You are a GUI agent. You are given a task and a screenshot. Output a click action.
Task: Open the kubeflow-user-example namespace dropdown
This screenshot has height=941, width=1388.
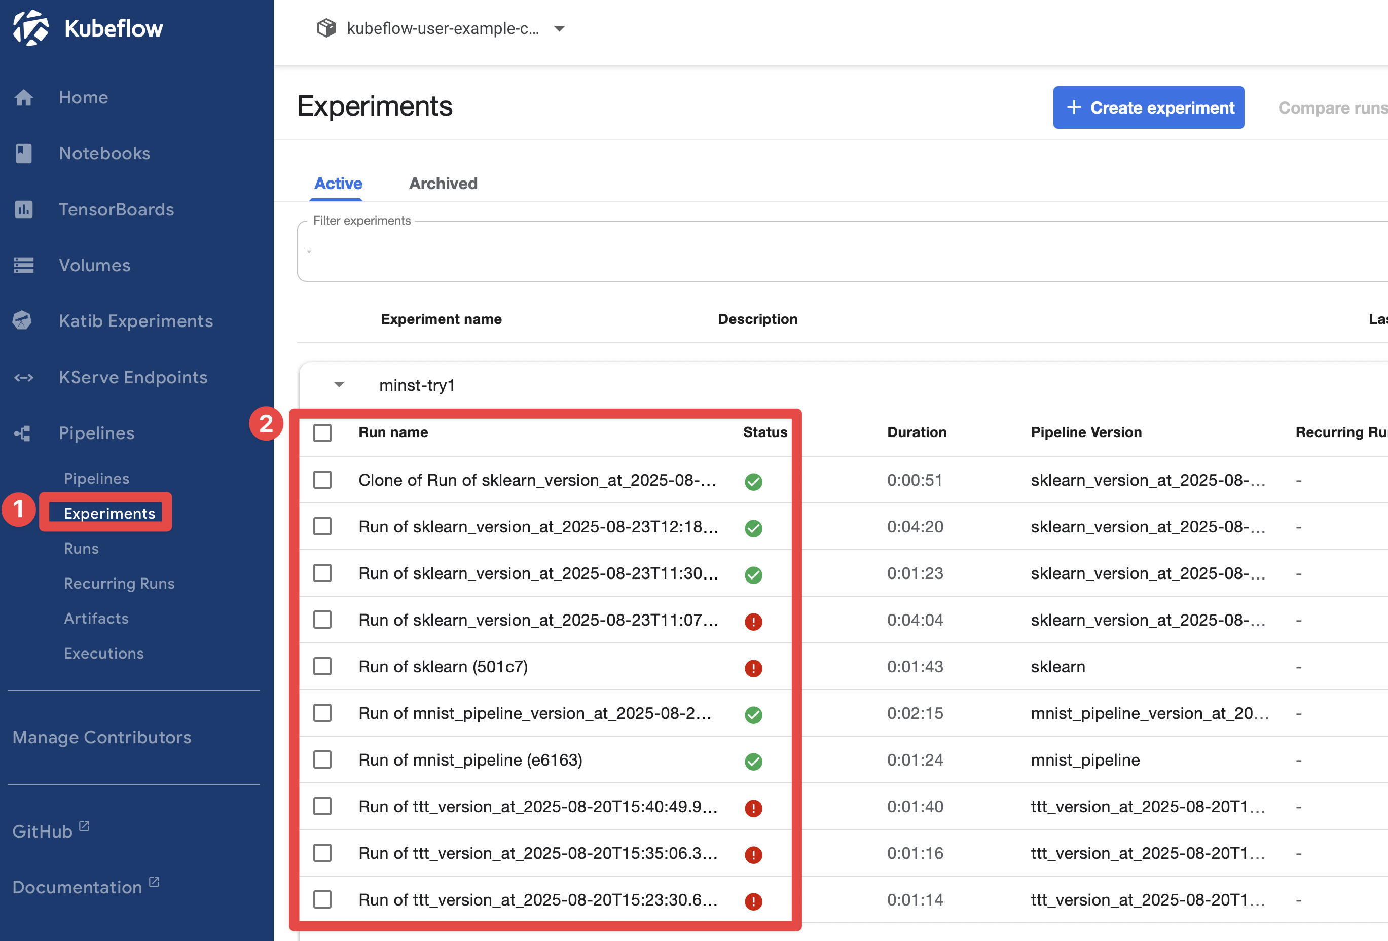(x=559, y=29)
